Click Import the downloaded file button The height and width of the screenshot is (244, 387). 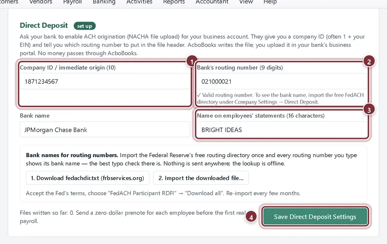point(201,178)
